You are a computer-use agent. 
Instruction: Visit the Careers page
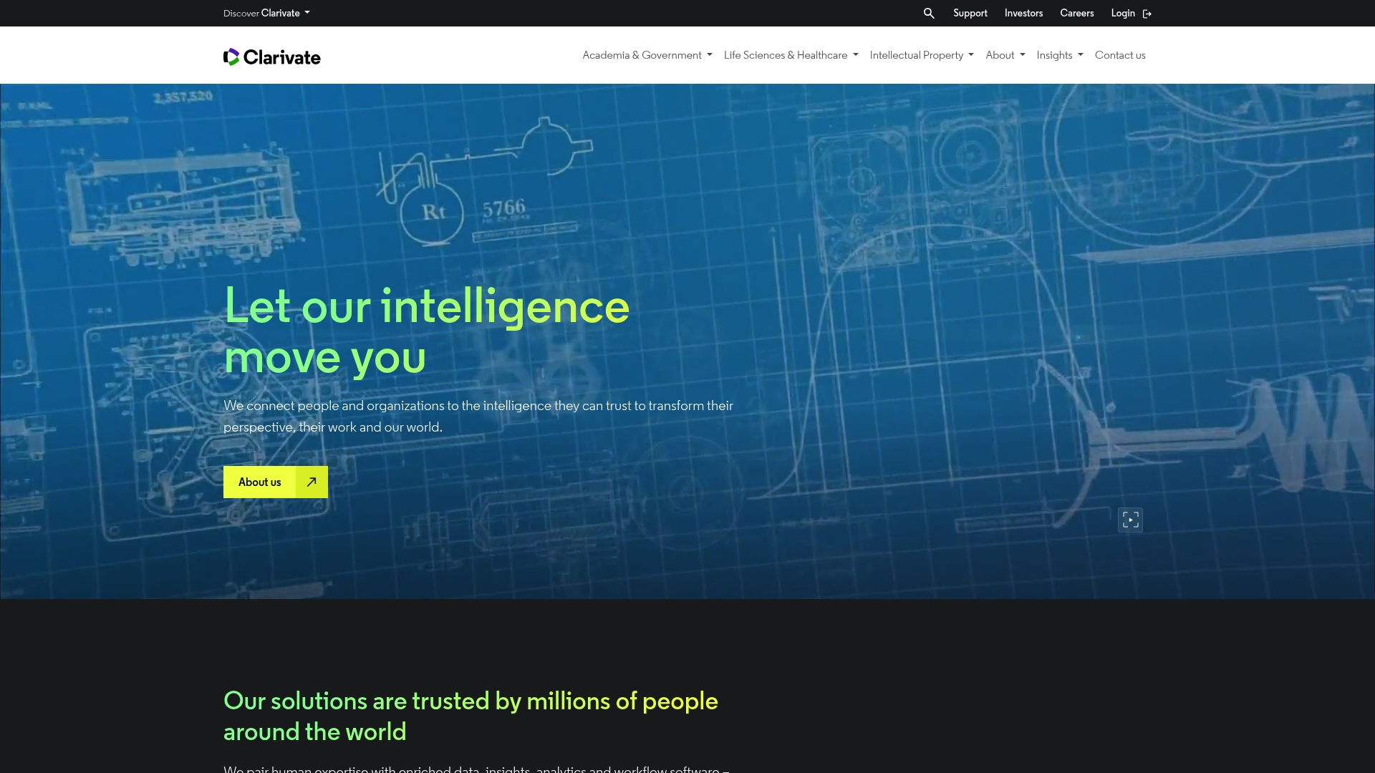click(x=1076, y=13)
